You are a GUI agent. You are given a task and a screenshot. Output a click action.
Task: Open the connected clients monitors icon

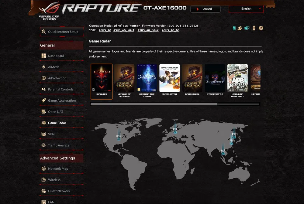pos(247,28)
